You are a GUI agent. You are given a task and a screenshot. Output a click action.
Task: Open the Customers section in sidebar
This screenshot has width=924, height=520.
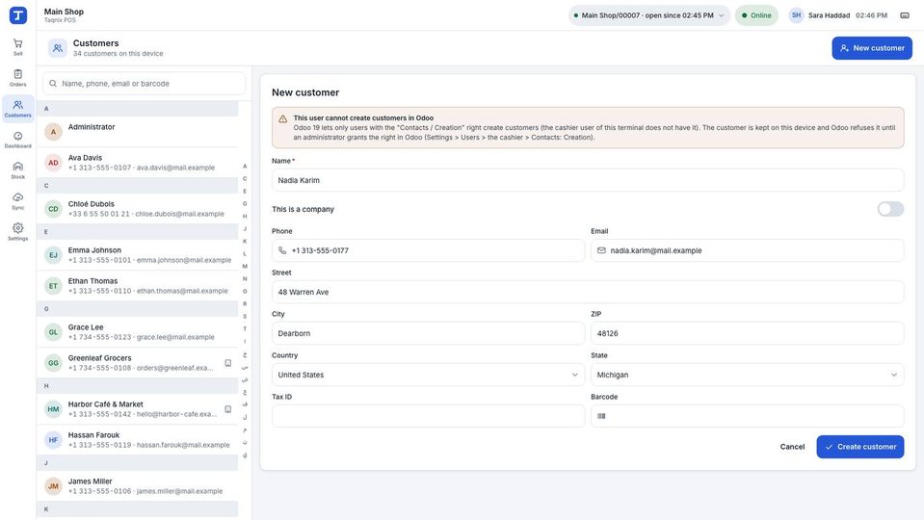coord(17,109)
